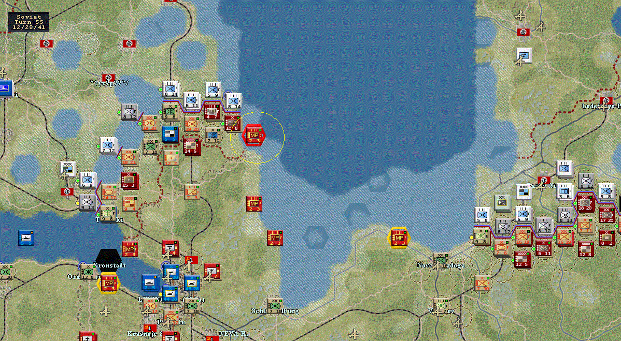621x341 pixels.
Task: Select the 7-18 division counter at Schlusselburg
Action: (274, 305)
